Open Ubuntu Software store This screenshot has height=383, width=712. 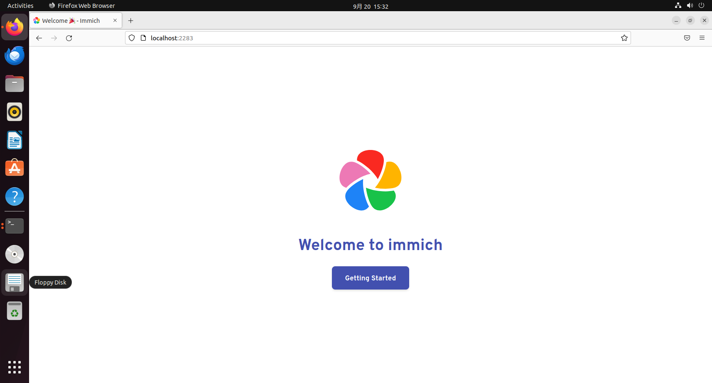15,168
